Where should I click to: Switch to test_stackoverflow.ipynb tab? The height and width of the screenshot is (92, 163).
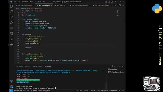(x=80, y=5)
